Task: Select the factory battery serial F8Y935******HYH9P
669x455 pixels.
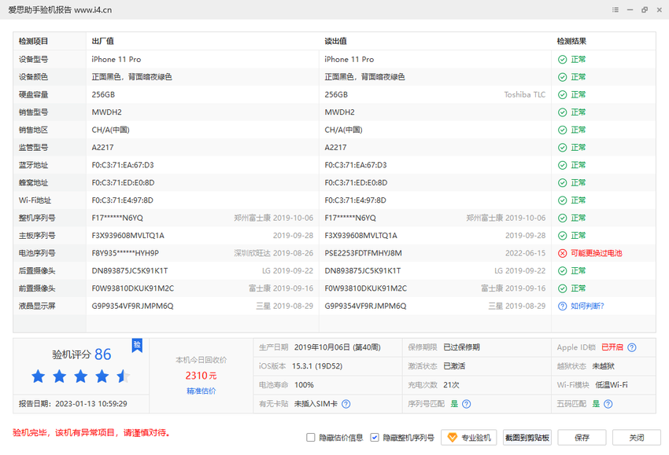Action: (125, 253)
